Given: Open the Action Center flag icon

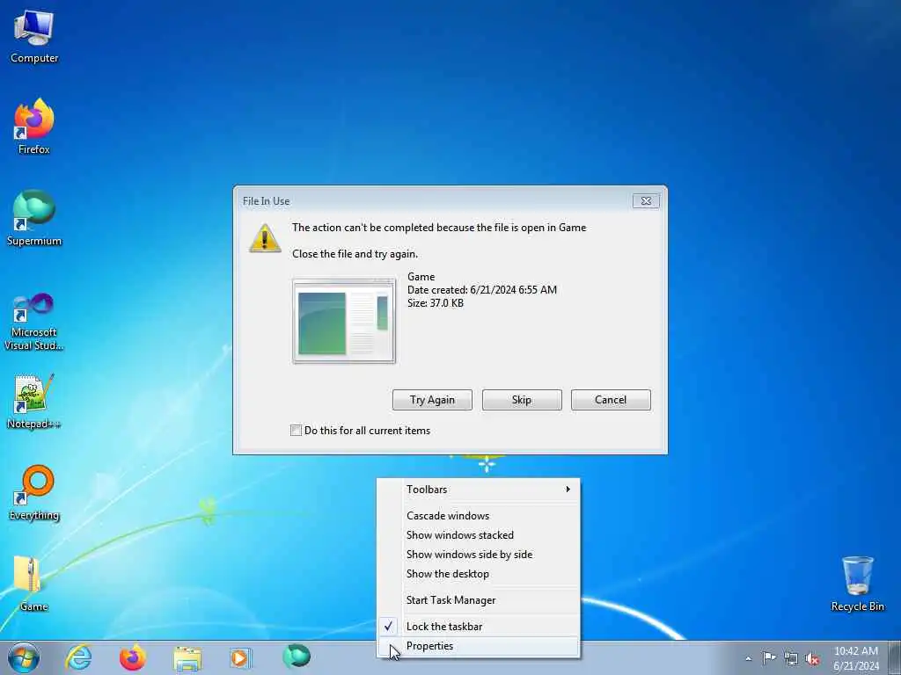Looking at the screenshot, I should click(x=769, y=657).
